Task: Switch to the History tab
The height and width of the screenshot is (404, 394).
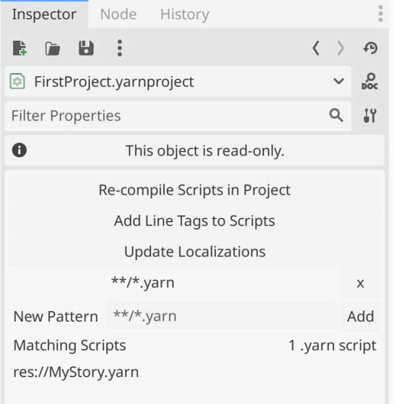Action: point(184,14)
